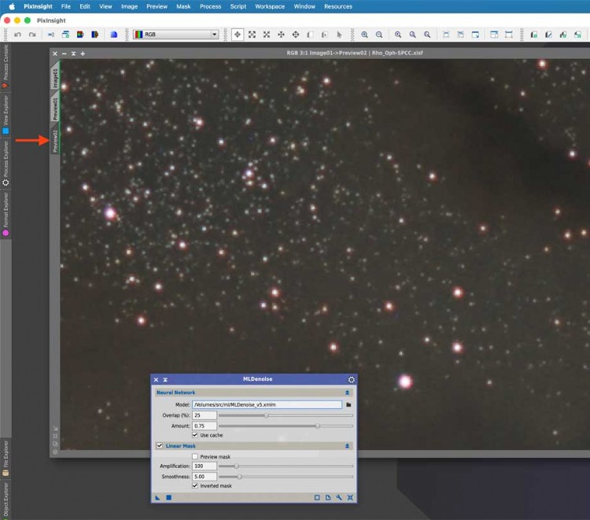Open the RGB channel dropdown
This screenshot has width=590, height=520.
click(176, 35)
